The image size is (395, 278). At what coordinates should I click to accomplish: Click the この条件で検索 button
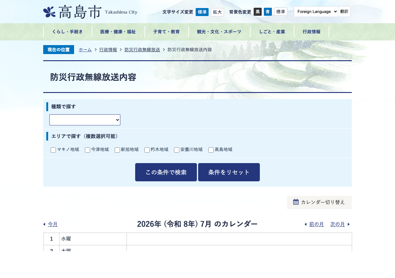tap(166, 172)
